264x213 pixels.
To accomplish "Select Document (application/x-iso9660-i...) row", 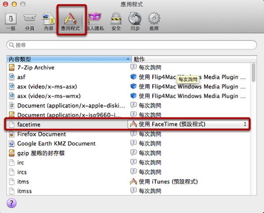I will [x=129, y=114].
